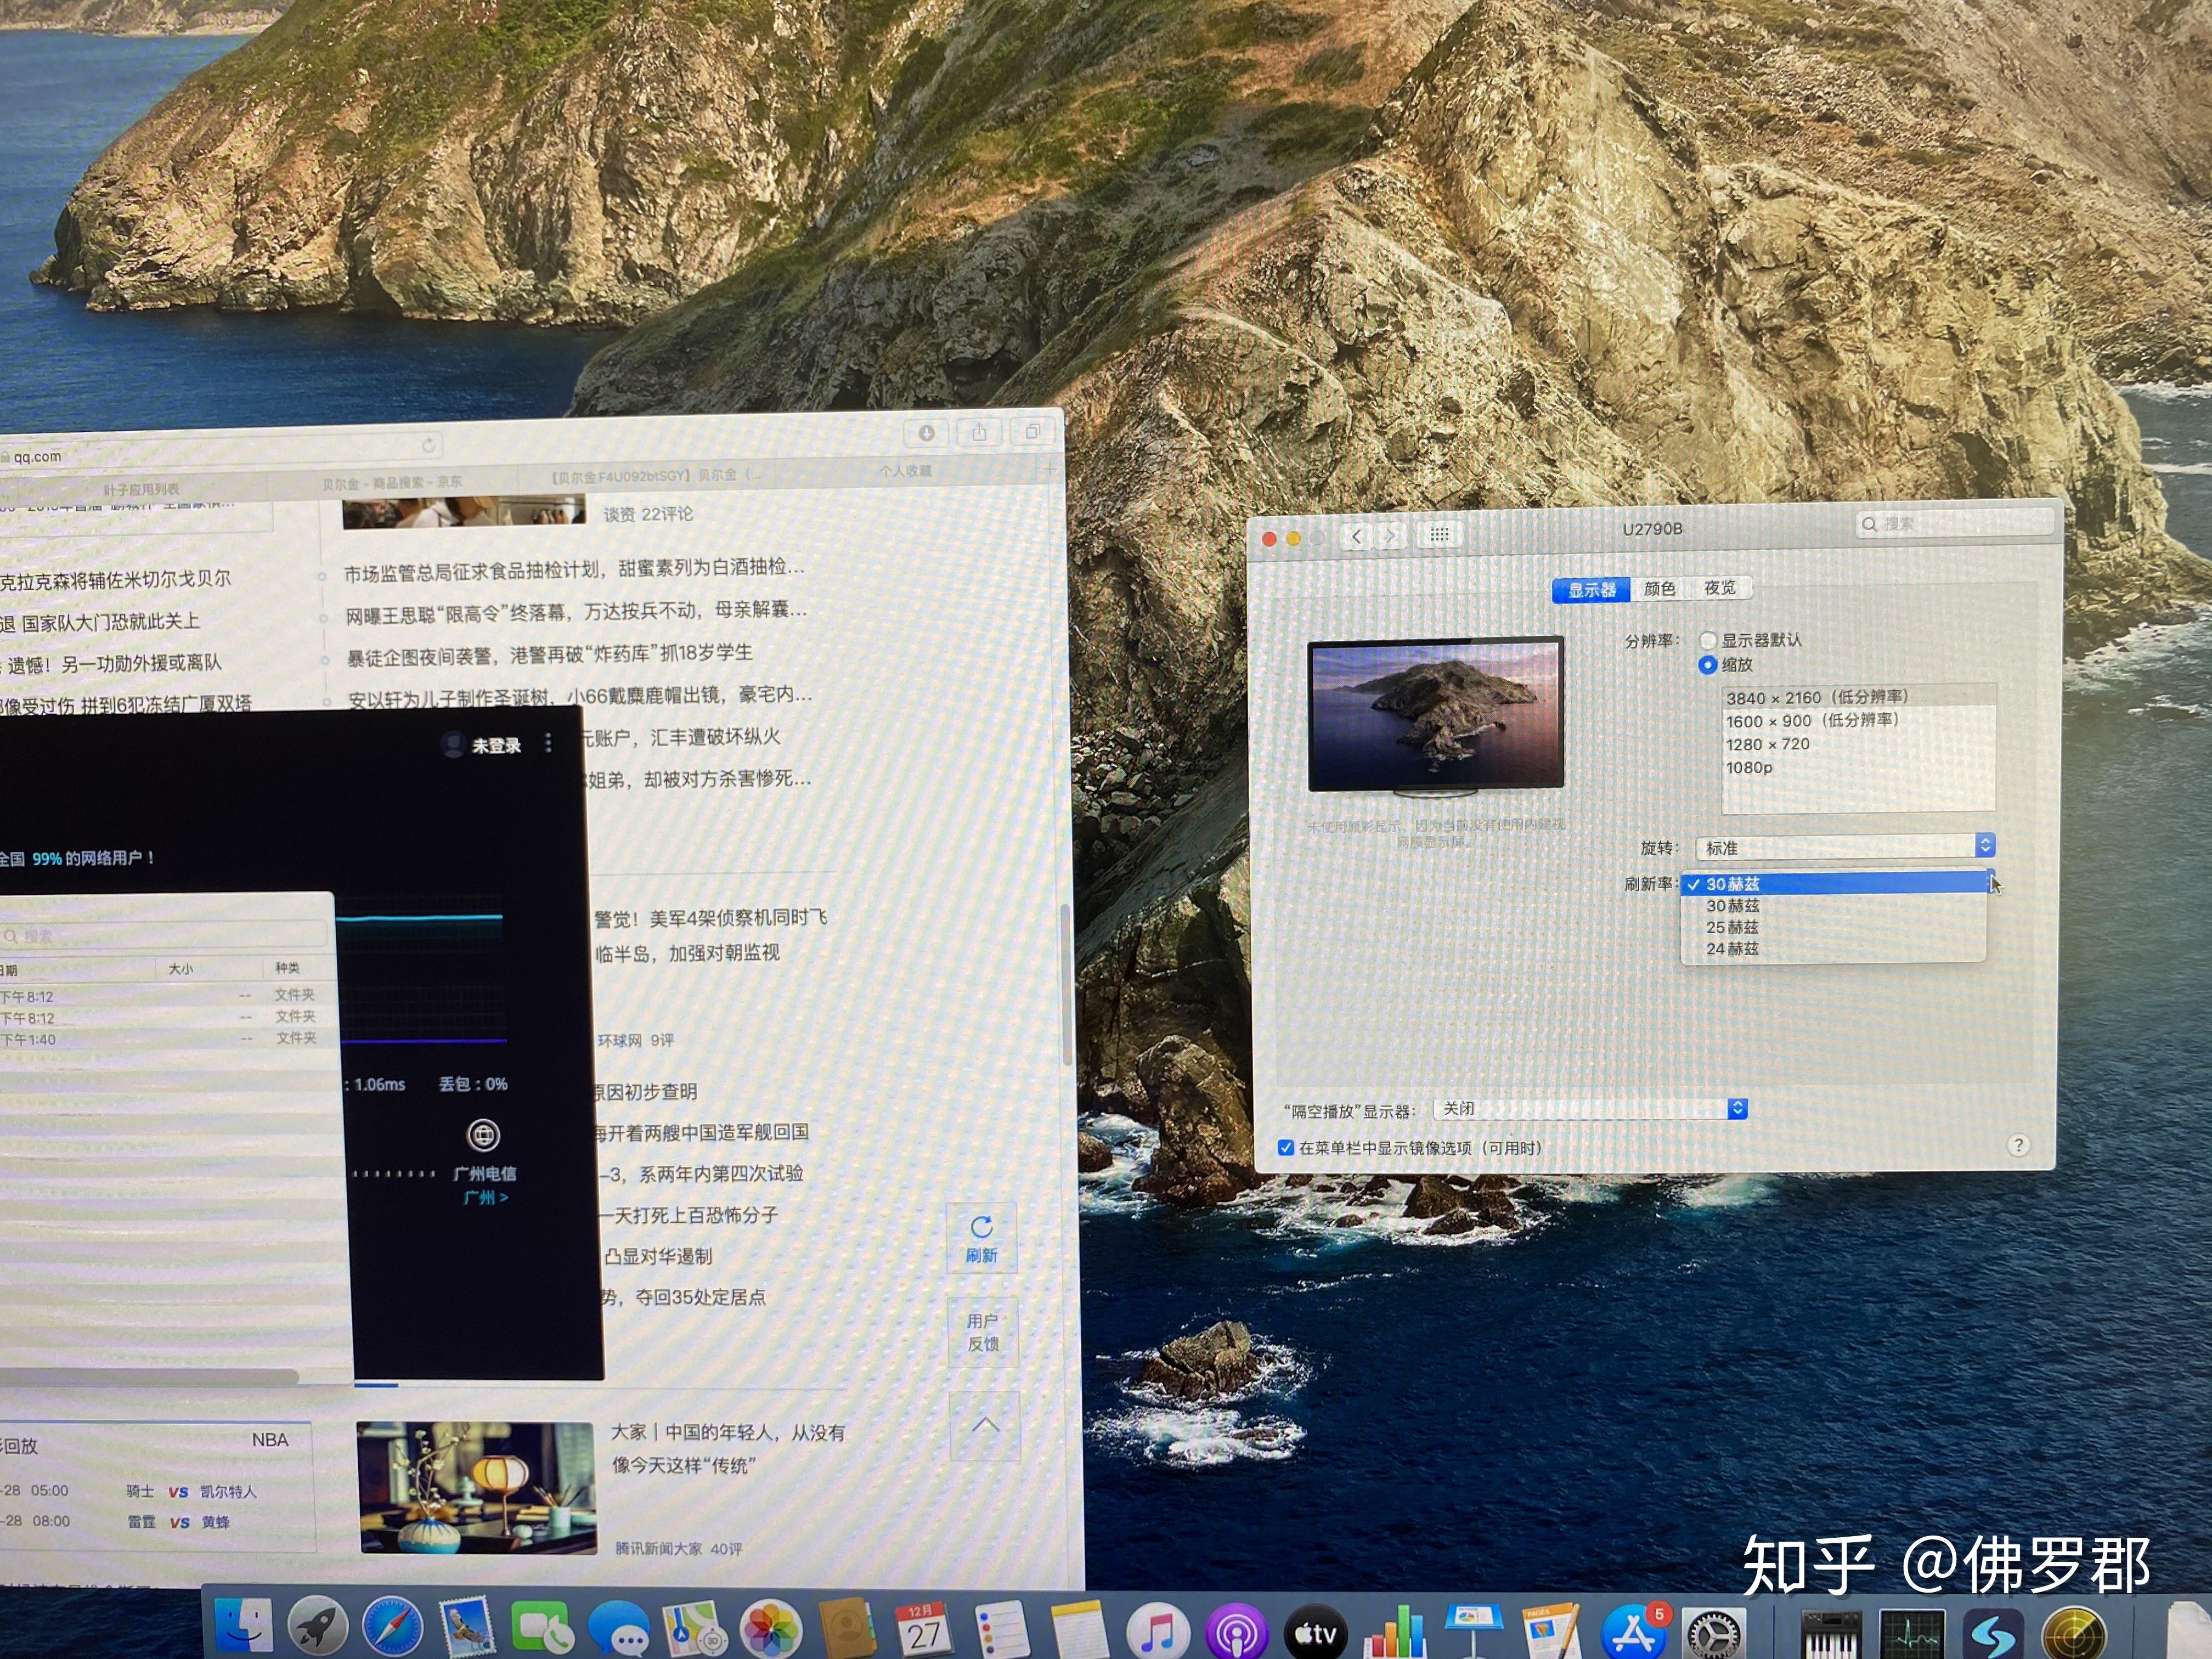The height and width of the screenshot is (1659, 2212).
Task: Open Pages document icon in Dock
Action: click(x=1552, y=1632)
